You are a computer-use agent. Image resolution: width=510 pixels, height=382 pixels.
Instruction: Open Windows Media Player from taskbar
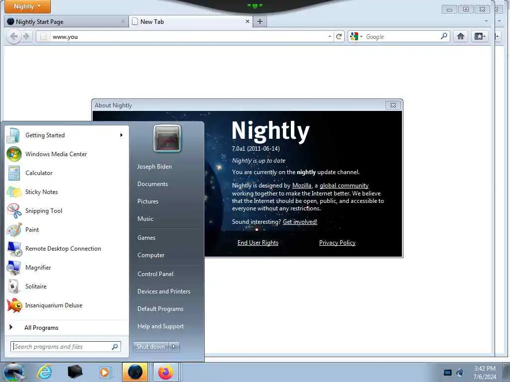coord(105,372)
